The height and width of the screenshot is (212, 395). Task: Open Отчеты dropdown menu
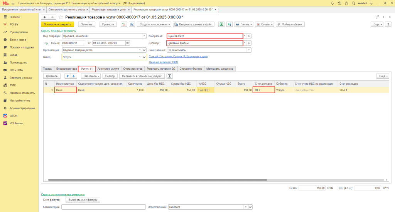(x=265, y=24)
